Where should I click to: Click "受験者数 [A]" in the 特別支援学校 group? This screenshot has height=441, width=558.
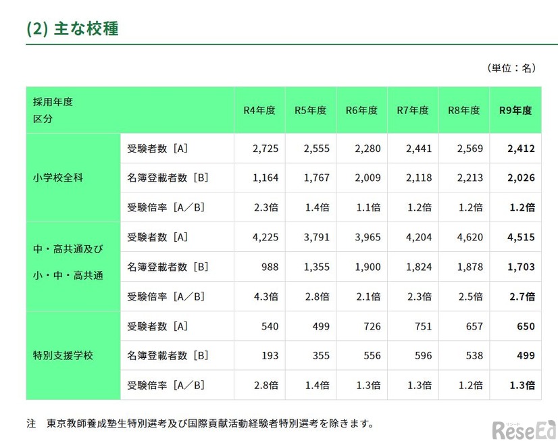coord(157,326)
